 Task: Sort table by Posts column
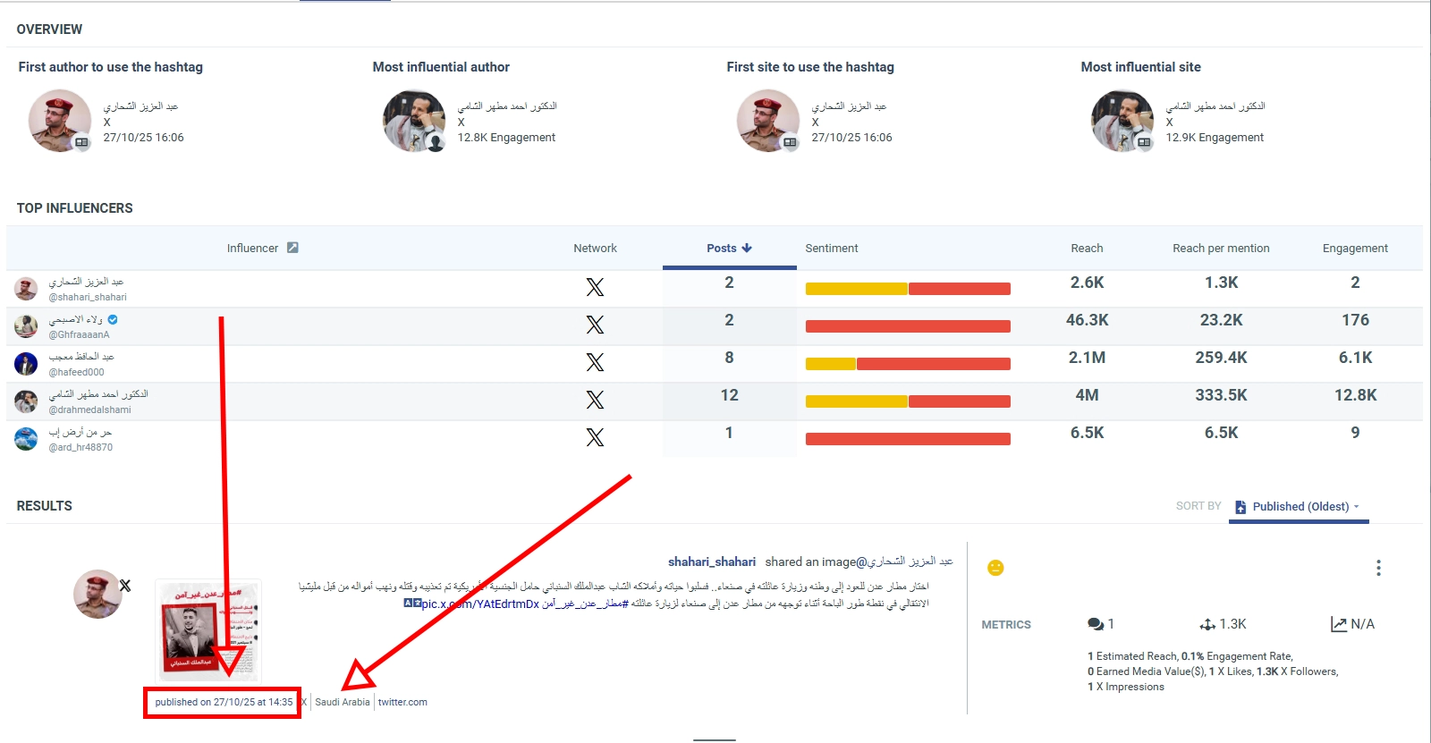tap(729, 249)
